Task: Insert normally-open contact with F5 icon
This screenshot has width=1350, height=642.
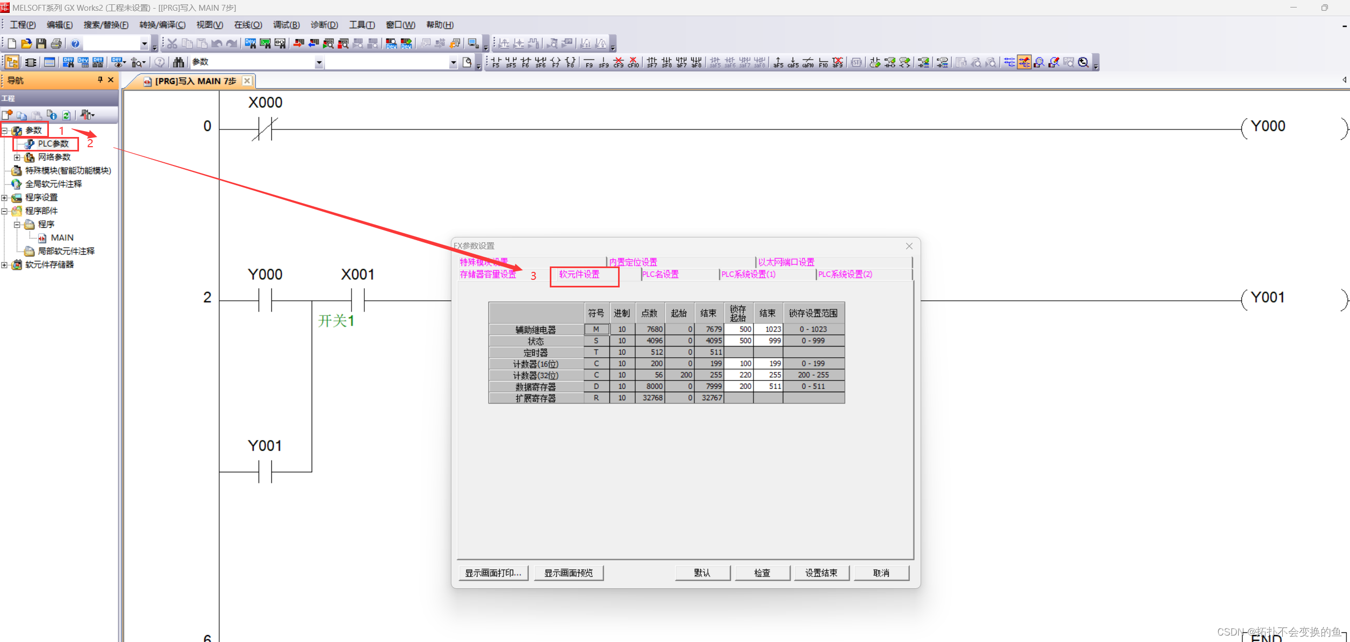Action: pos(496,62)
